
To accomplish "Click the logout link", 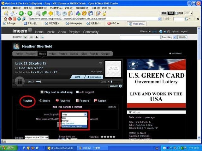I will click(184, 31).
